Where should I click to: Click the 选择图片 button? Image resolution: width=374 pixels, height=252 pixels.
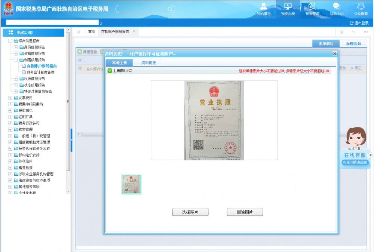coord(190,212)
